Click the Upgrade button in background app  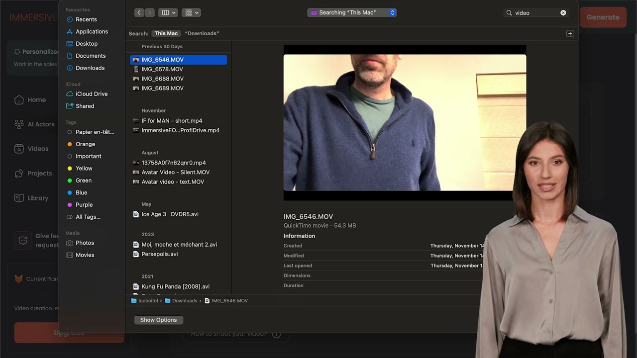[x=69, y=333]
